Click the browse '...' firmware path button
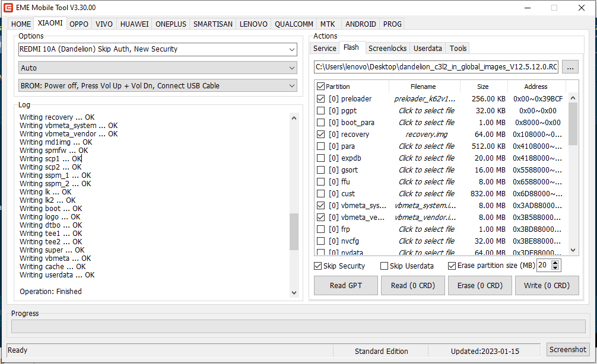597x364 pixels. (570, 67)
